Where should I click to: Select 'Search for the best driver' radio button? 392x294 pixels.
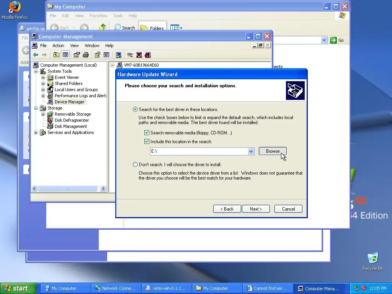(135, 109)
